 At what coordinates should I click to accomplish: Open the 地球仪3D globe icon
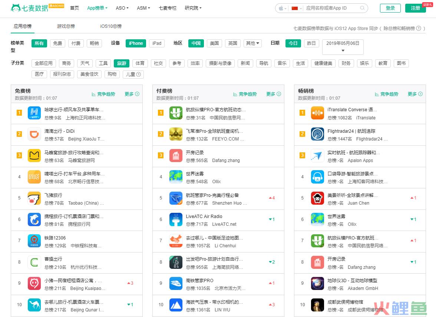317,284
